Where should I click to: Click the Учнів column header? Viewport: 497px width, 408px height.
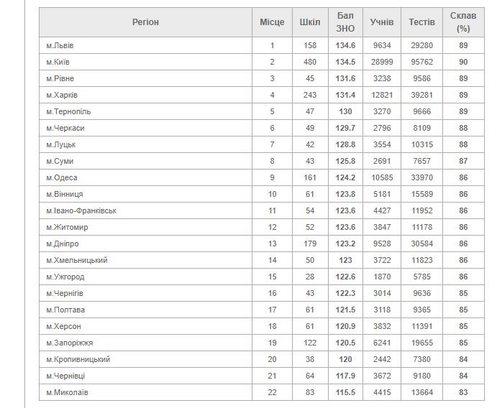381,22
